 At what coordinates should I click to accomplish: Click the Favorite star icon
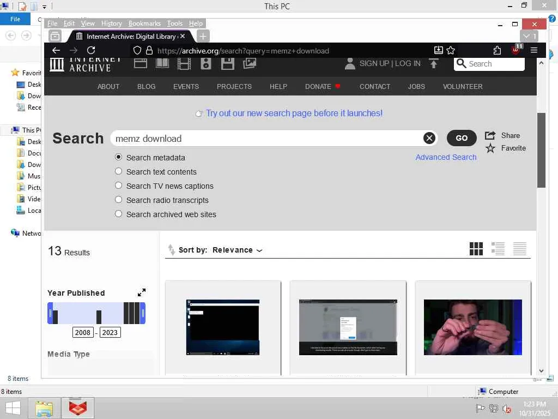click(490, 148)
